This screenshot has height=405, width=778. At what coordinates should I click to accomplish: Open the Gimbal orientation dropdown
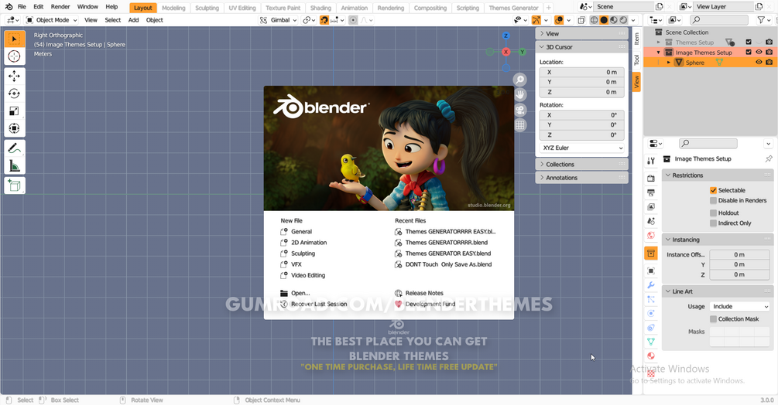coord(279,20)
